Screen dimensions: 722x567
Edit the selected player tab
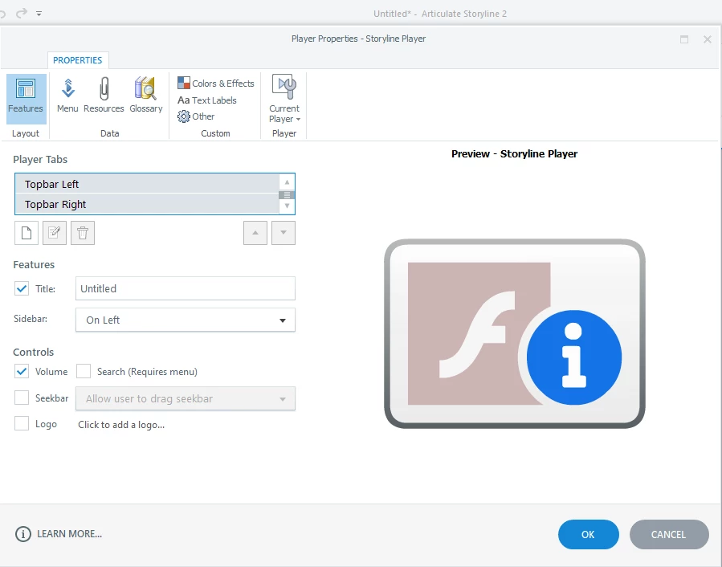[55, 233]
